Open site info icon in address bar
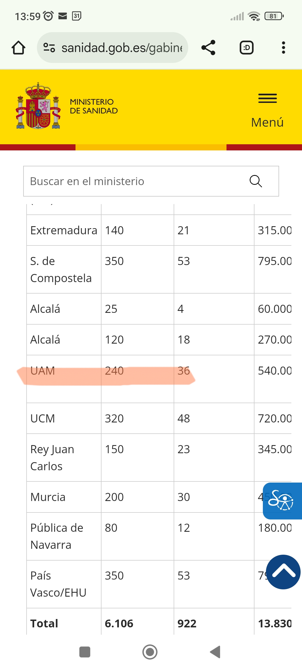The height and width of the screenshot is (671, 302). pos(49,48)
